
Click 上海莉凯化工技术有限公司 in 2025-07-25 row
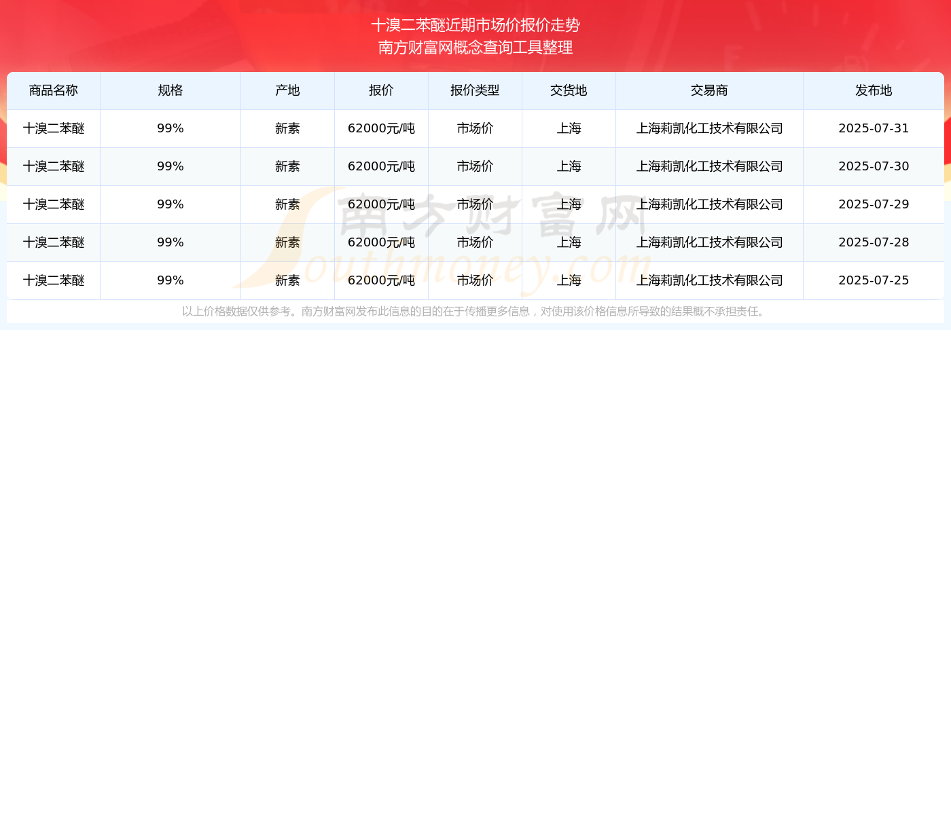710,280
